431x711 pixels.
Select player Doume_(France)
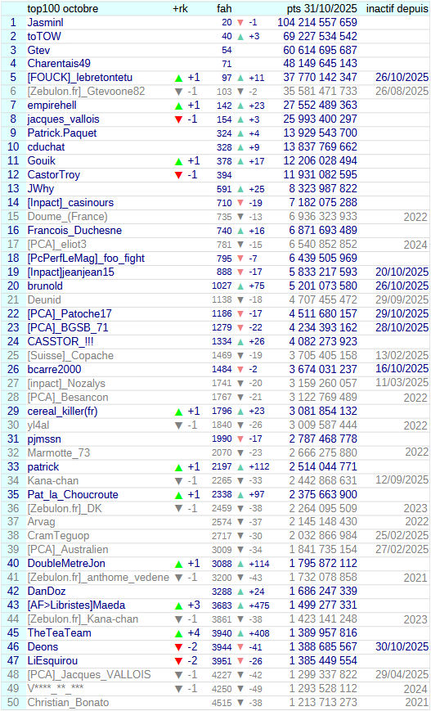[68, 216]
